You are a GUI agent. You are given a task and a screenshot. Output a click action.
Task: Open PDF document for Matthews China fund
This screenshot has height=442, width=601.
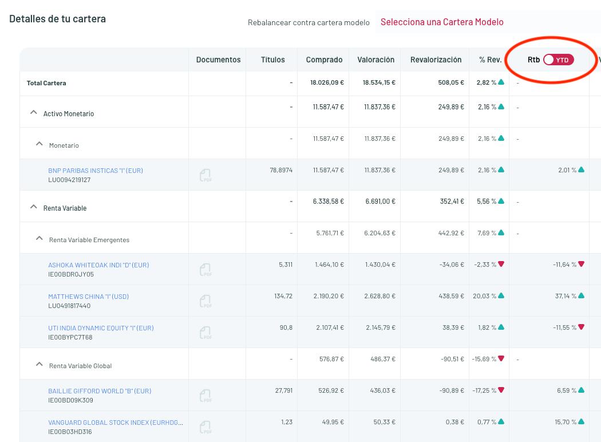coord(205,301)
